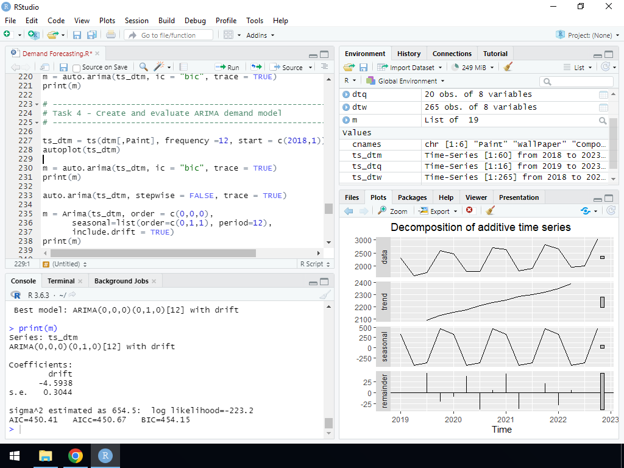Click the find/replace magnifier in editor toolbar
624x468 pixels.
click(x=143, y=67)
